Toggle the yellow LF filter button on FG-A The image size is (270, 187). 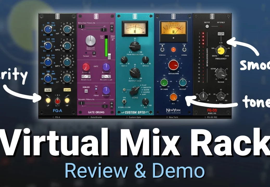click(x=48, y=100)
